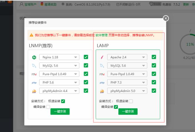Uncheck the Apache 2.4 checkbox
195x132 pixels.
click(x=154, y=57)
